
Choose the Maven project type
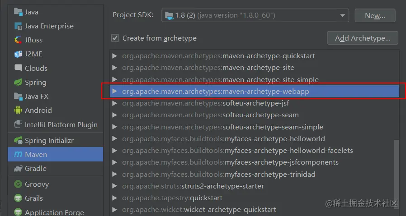(56, 154)
